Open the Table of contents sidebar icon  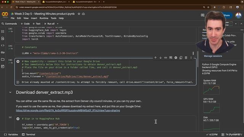coord(3,32)
